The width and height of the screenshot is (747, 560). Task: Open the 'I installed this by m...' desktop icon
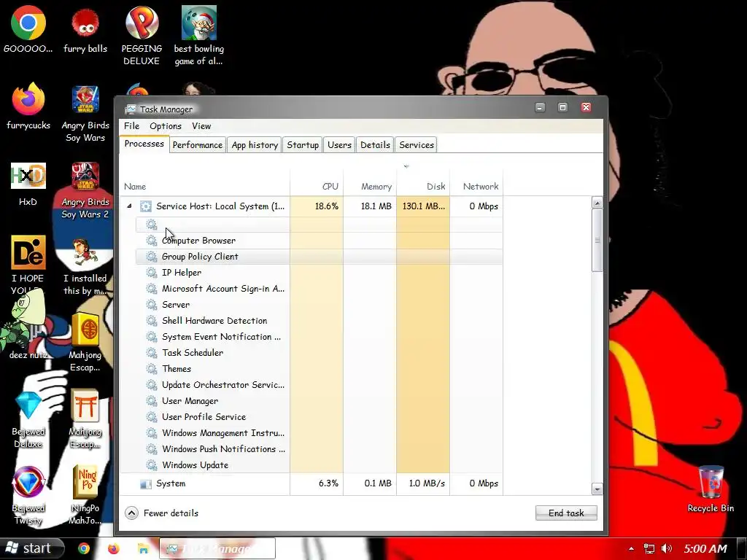click(x=85, y=265)
